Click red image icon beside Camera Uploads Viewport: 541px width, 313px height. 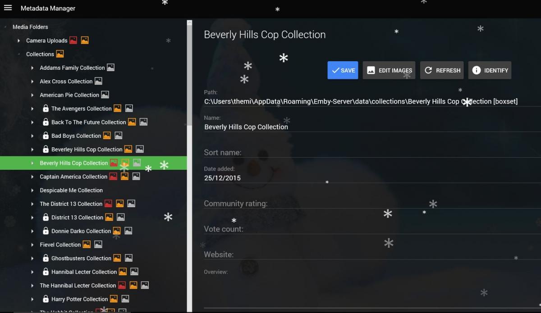73,41
